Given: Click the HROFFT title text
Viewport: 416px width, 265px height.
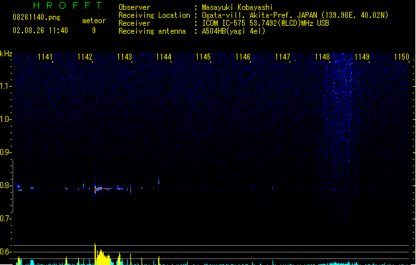Looking at the screenshot, I should click(67, 5).
